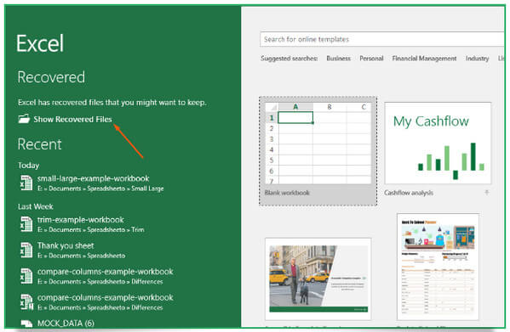This screenshot has width=510, height=332.
Task: Select the Personal suggested search
Action: pos(371,59)
